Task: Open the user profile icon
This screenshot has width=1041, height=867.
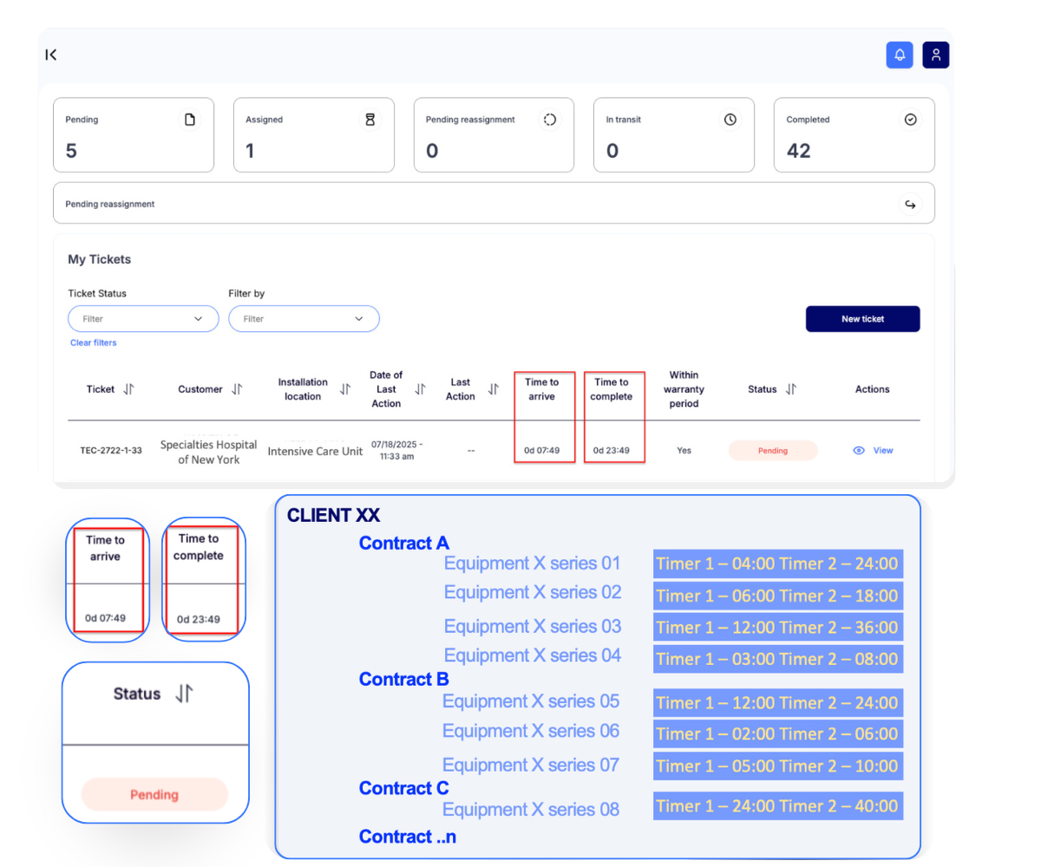Action: point(935,55)
